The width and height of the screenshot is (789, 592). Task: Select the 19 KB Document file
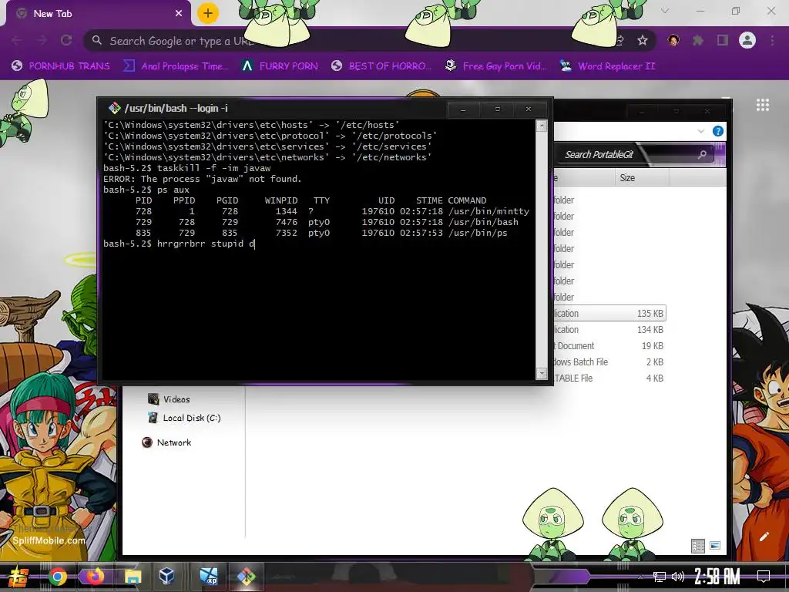click(x=610, y=346)
